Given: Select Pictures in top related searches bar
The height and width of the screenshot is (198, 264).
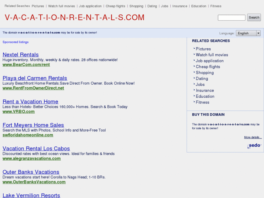Looking at the screenshot, I should pyautogui.click(x=38, y=6).
